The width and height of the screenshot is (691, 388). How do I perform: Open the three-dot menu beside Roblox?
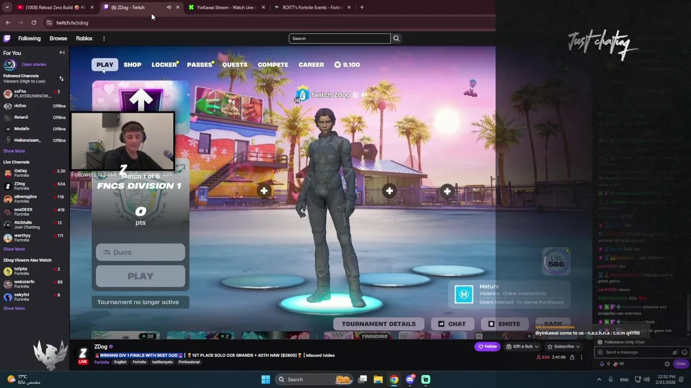[x=104, y=38]
